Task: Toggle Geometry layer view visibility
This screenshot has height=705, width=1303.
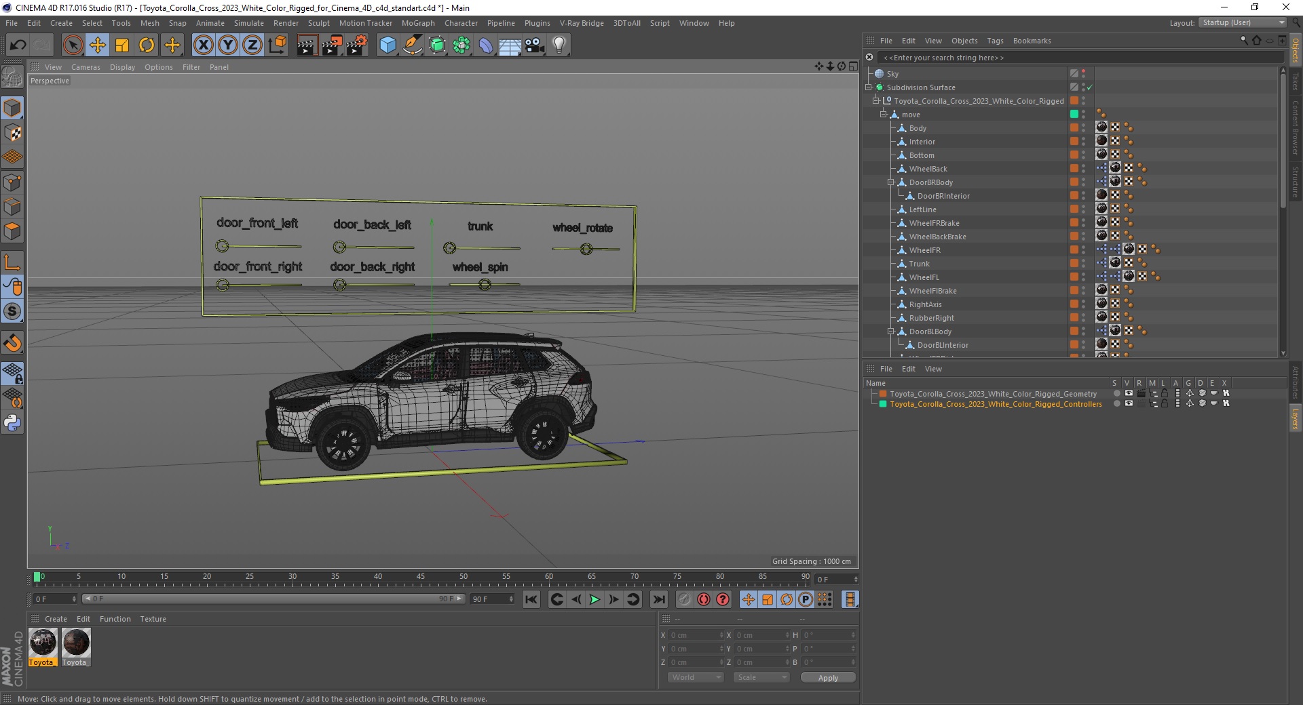Action: [1129, 393]
